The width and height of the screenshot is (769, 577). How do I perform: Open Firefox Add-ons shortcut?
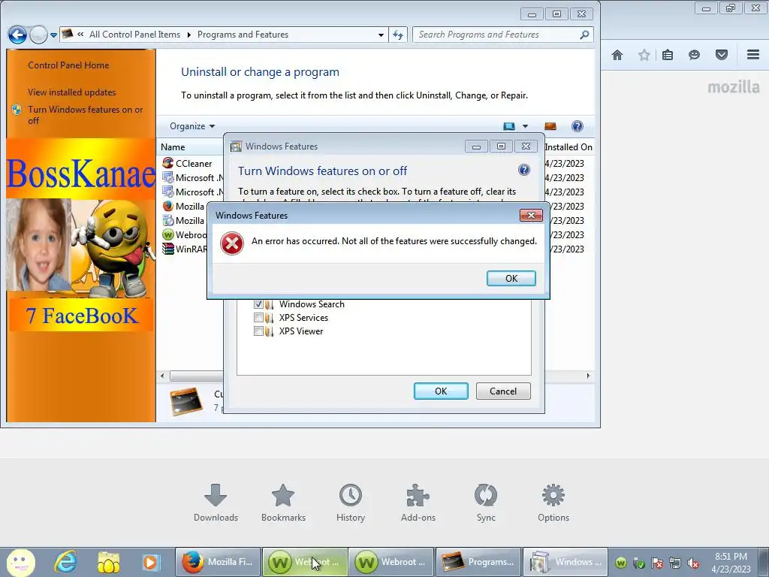coord(418,503)
